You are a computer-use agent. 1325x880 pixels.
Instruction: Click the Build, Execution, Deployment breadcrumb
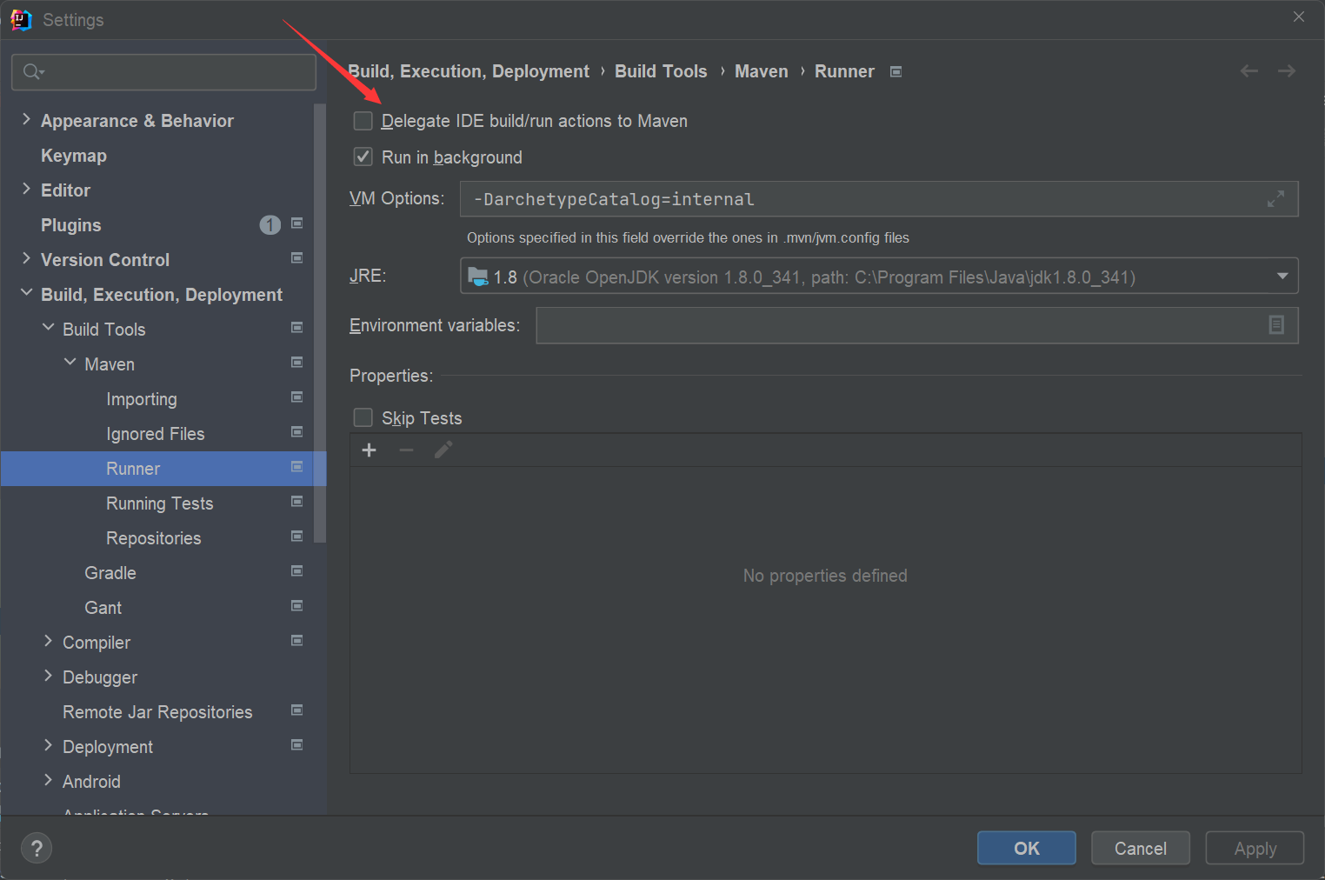click(x=469, y=71)
